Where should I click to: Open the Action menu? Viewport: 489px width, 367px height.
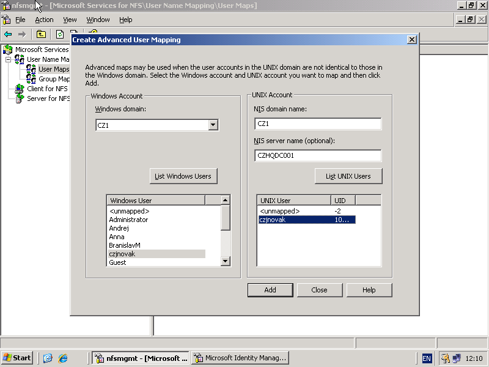tap(44, 20)
